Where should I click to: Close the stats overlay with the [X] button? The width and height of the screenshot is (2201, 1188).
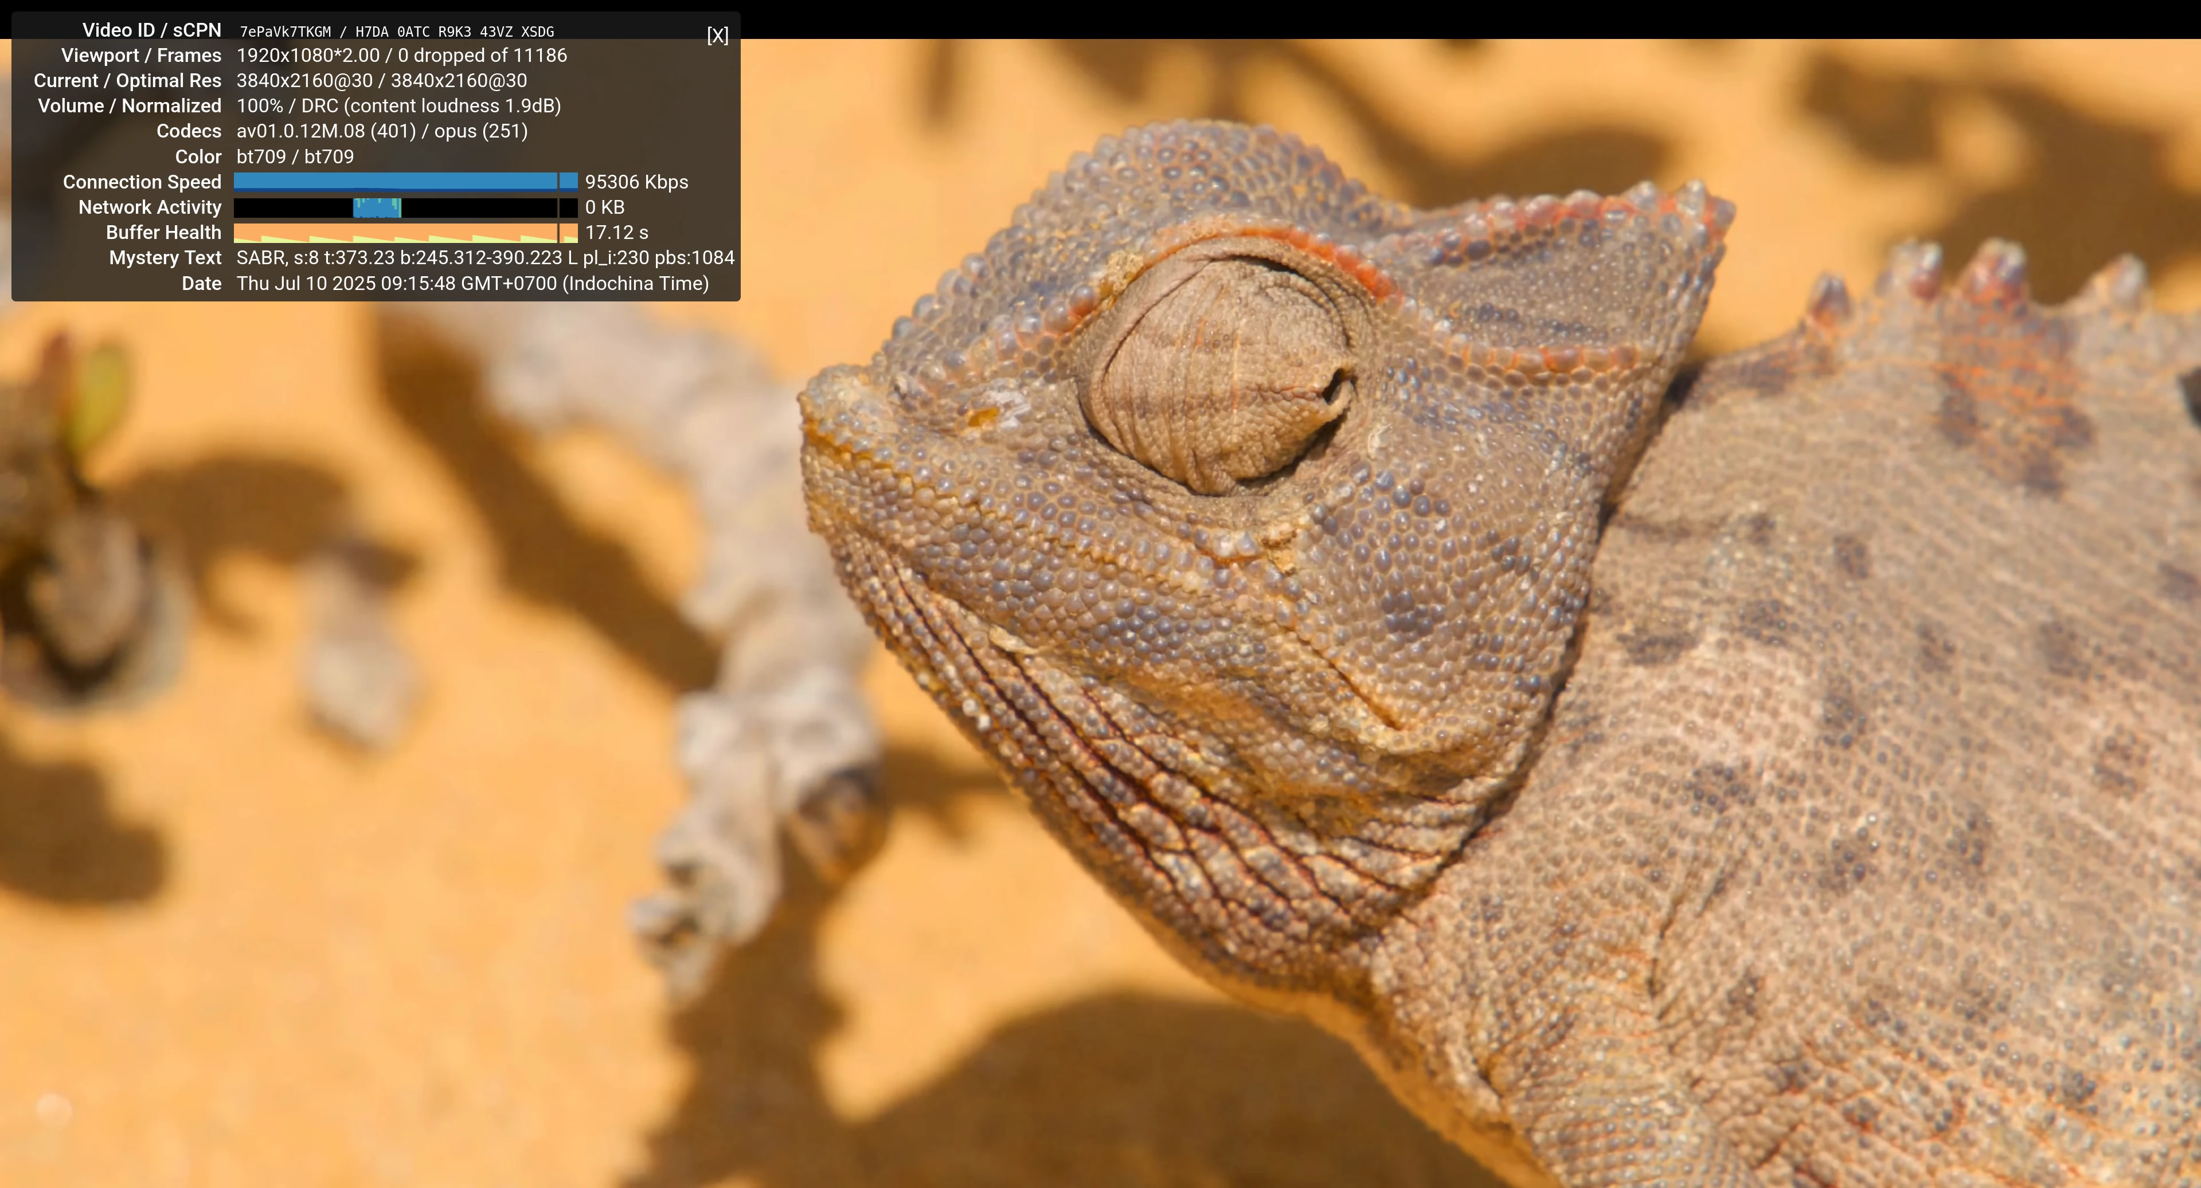coord(718,35)
